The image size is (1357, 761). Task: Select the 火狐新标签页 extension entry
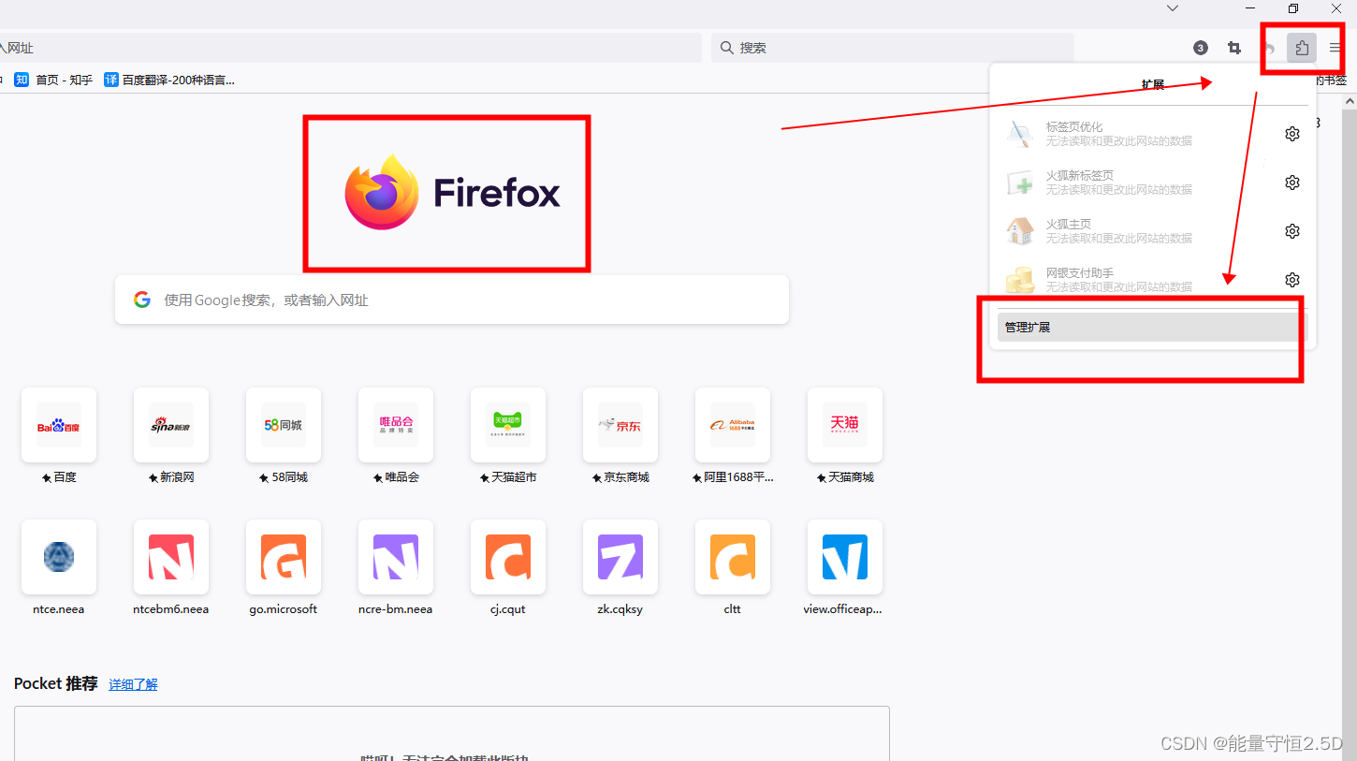1135,183
